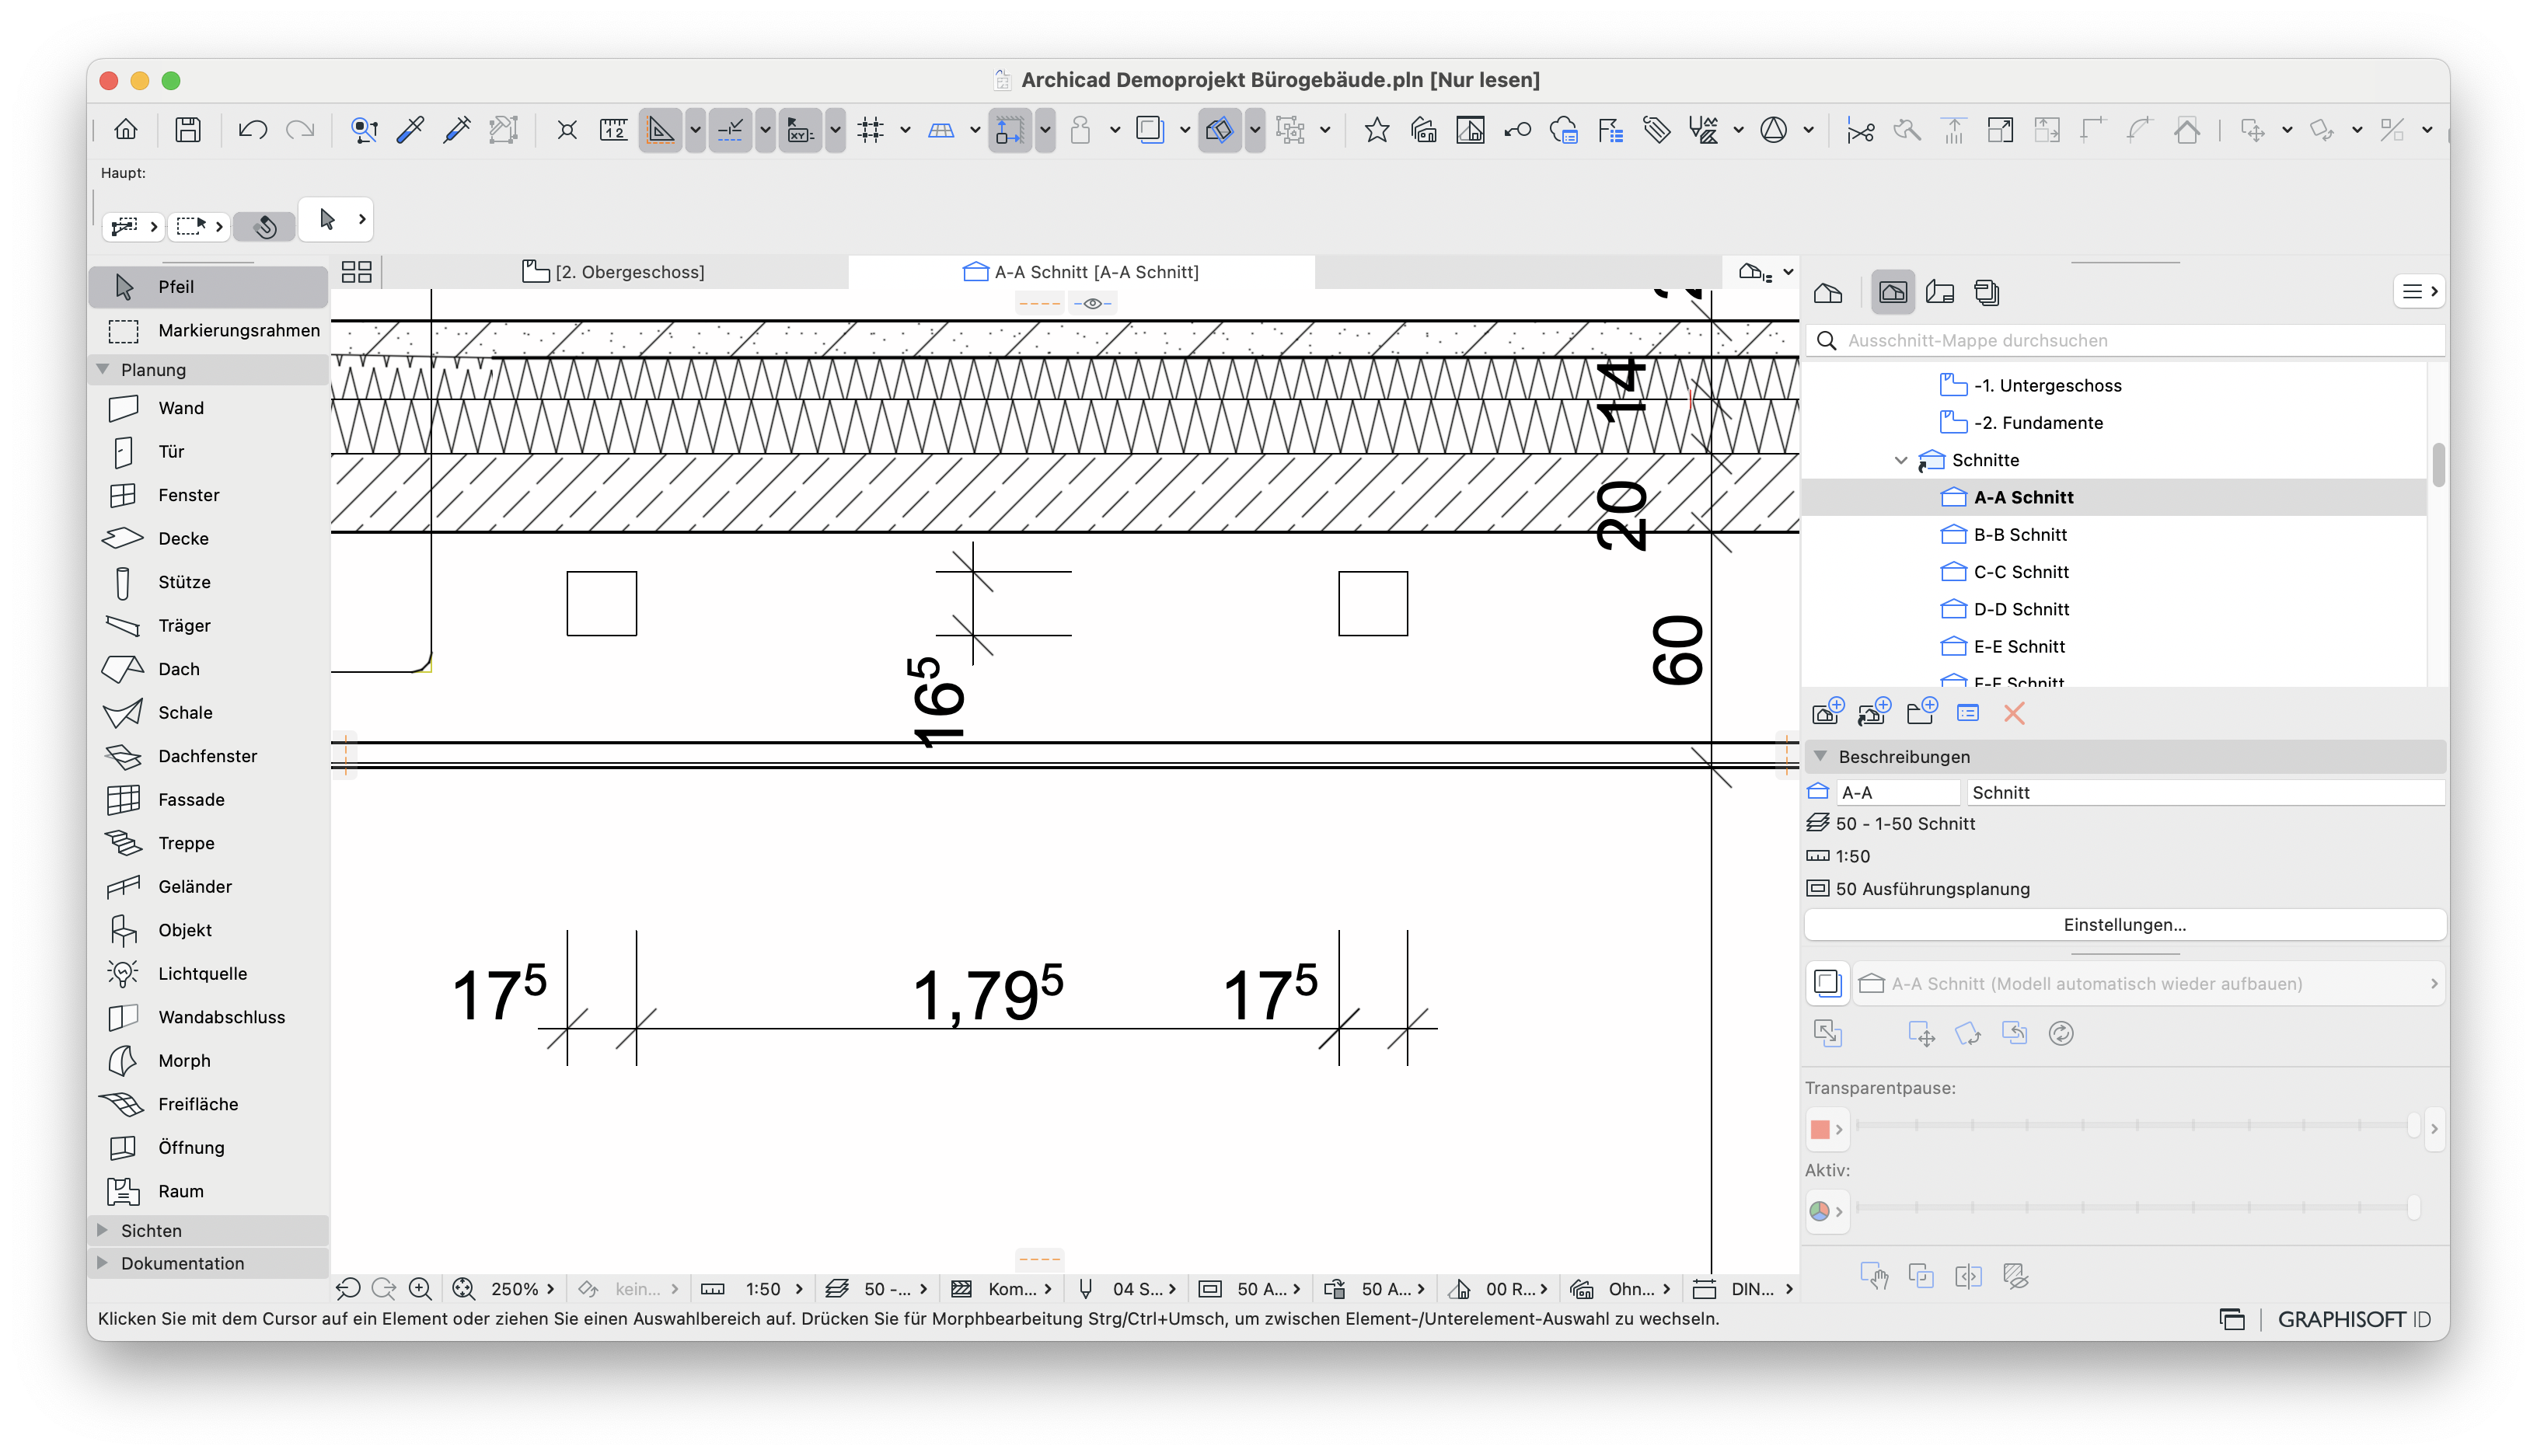Image resolution: width=2537 pixels, height=1456 pixels.
Task: Pick up parameters with eyedropper icon
Action: click(410, 130)
